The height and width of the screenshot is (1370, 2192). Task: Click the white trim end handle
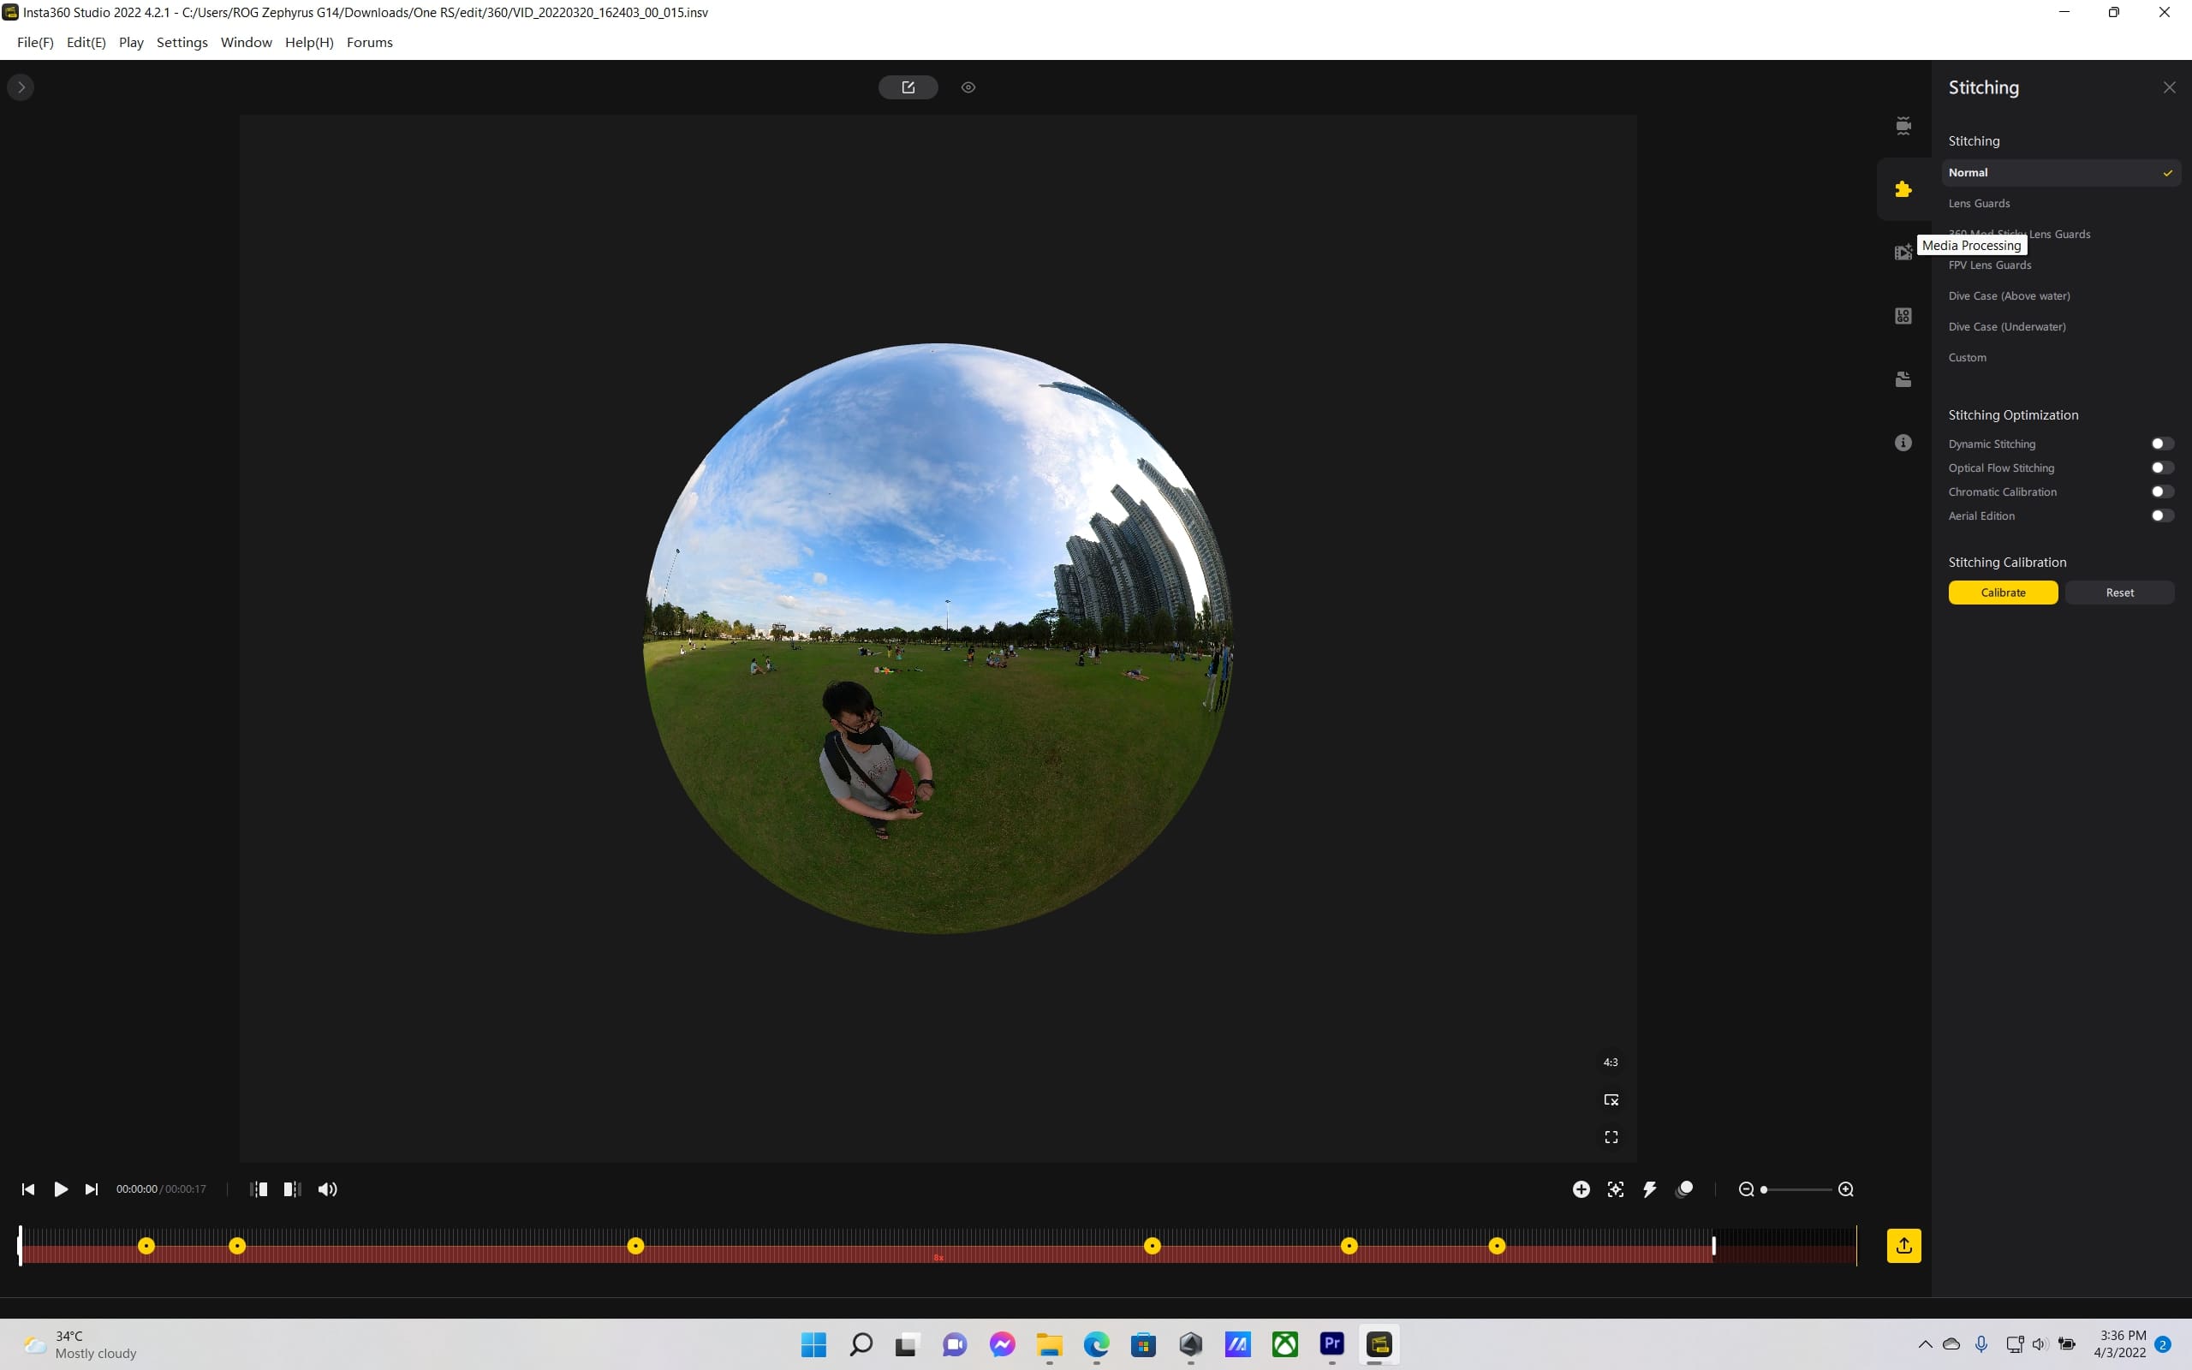(1712, 1246)
